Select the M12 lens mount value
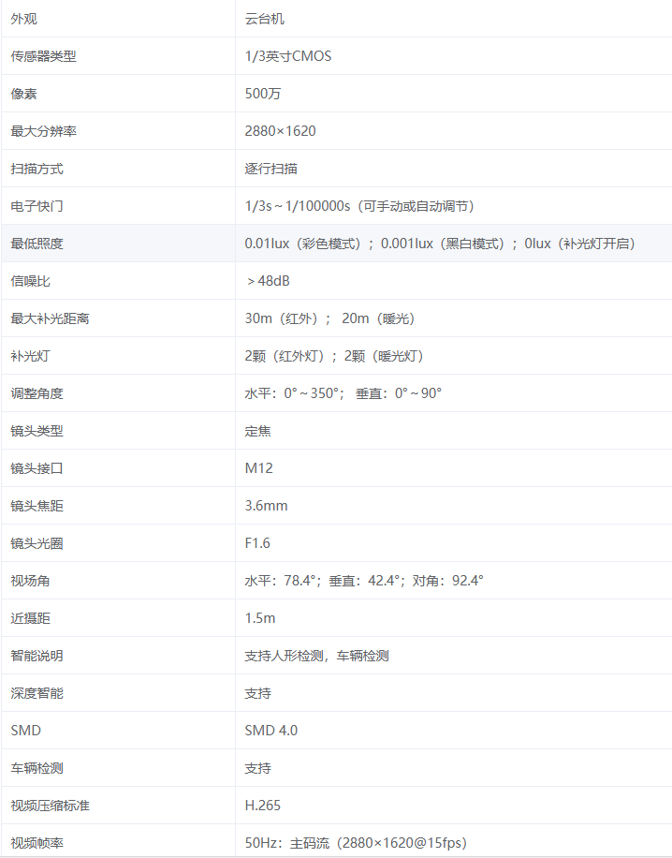This screenshot has height=858, width=672. (x=259, y=468)
